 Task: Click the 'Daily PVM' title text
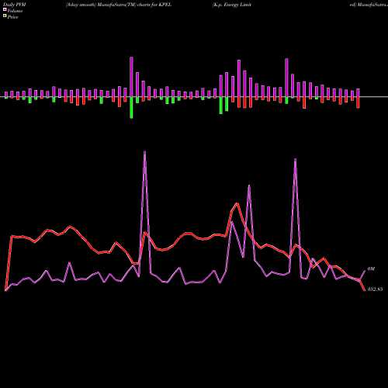tap(15, 5)
